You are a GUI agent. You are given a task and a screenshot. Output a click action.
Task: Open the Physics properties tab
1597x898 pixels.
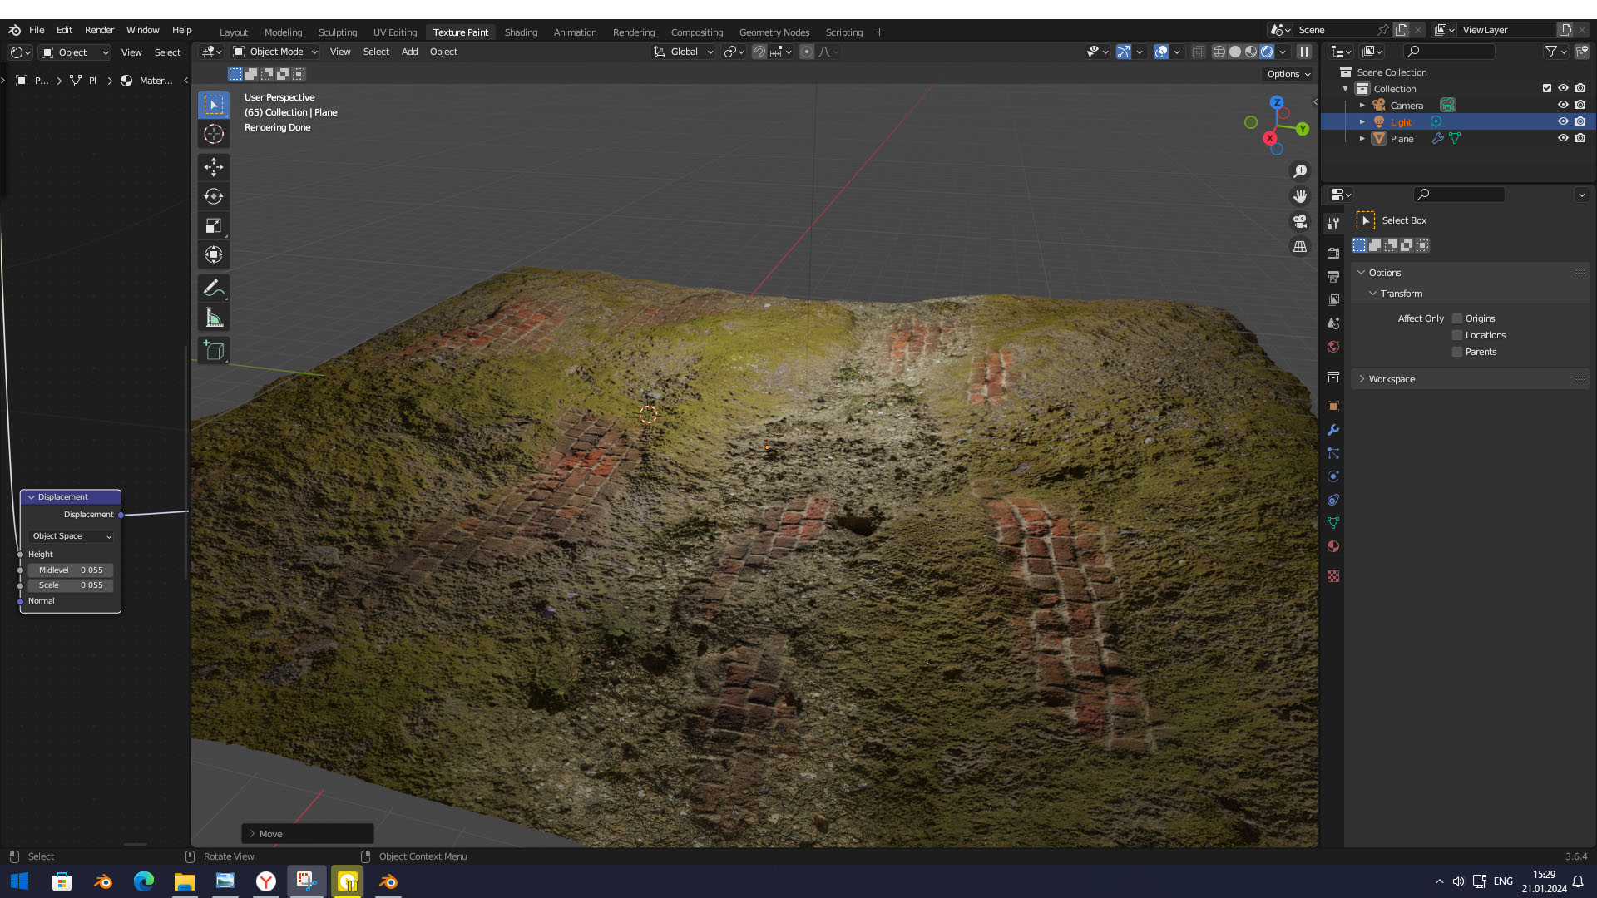pos(1333,476)
